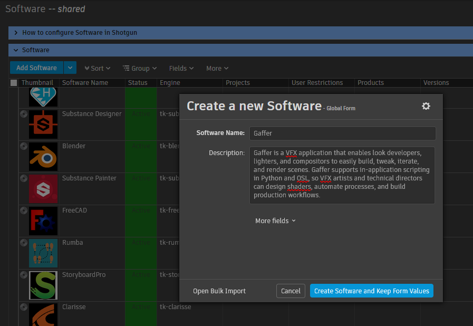Open the Group dropdown
Image resolution: width=473 pixels, height=326 pixels.
140,68
